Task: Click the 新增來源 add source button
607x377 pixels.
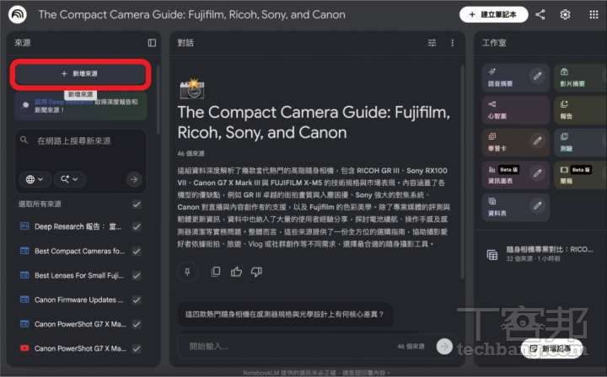Action: tap(81, 73)
